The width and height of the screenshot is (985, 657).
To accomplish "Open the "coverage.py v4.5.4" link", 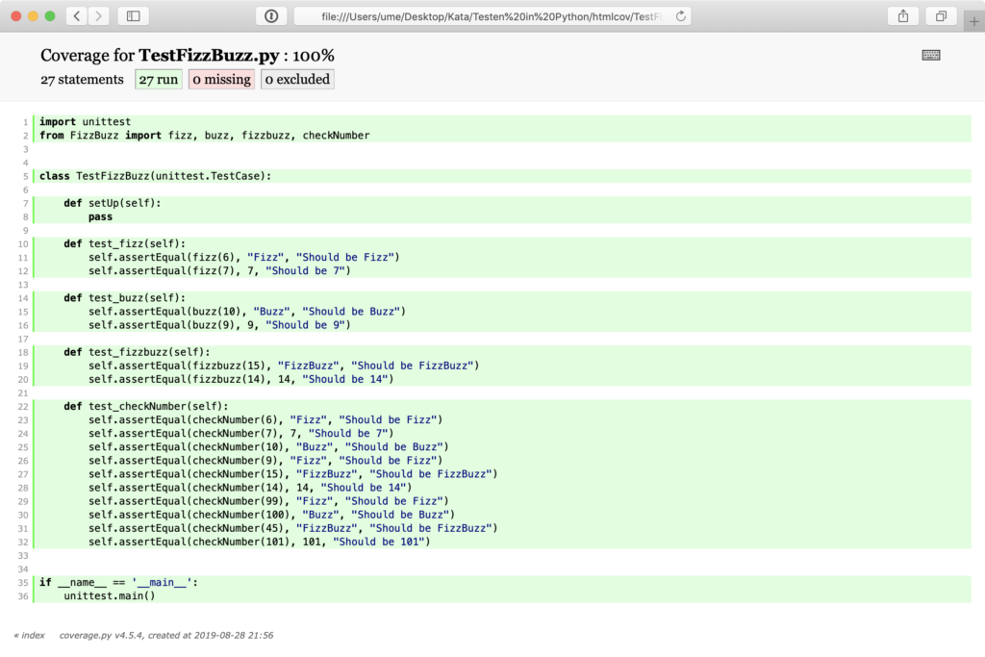I will coord(102,635).
